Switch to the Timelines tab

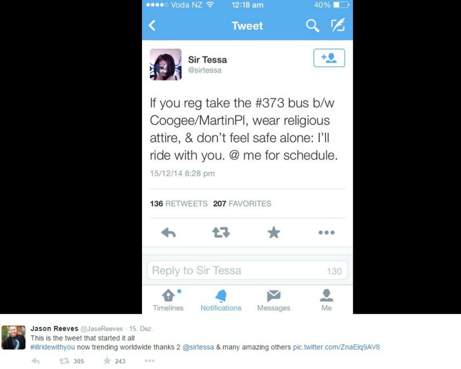tap(168, 300)
